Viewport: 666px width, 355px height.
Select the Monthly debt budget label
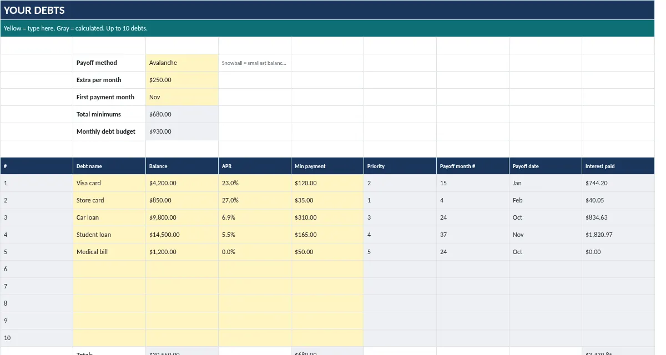(109, 131)
